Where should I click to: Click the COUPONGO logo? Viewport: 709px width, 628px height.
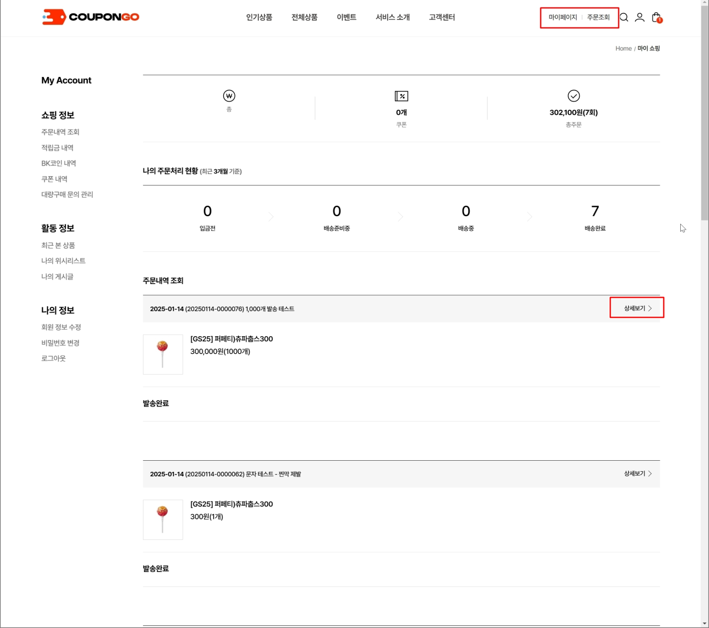(91, 17)
